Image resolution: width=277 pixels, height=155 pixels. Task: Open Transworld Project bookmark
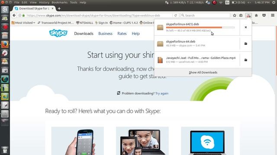pyautogui.click(x=56, y=23)
